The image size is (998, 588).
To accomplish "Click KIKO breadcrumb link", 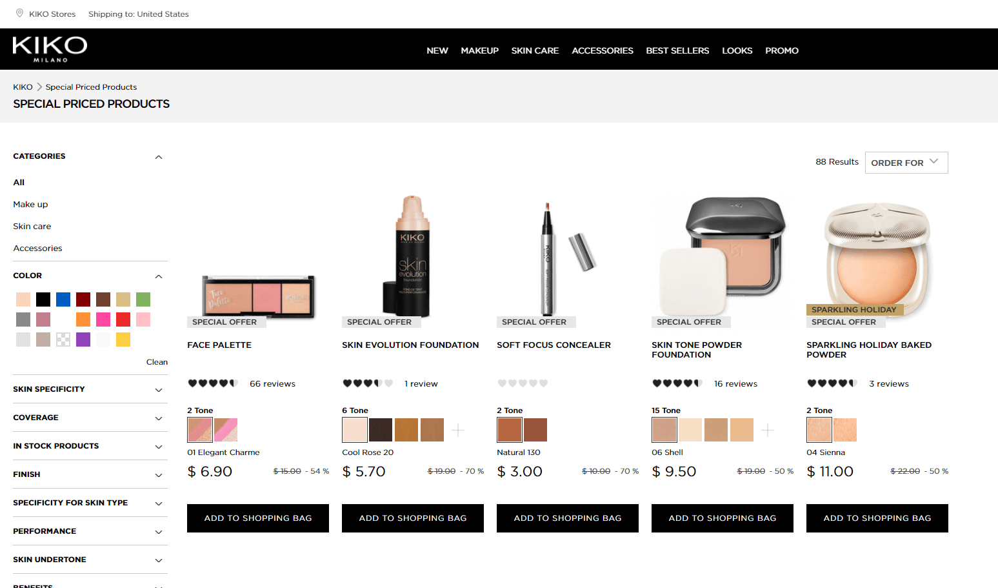I will [23, 86].
